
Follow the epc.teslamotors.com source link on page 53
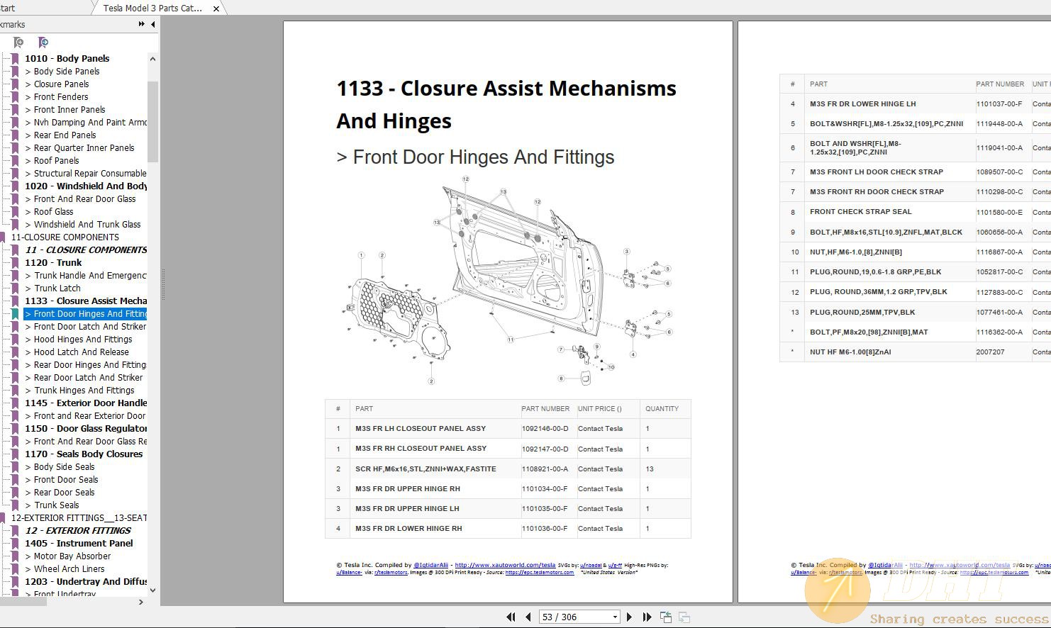tap(540, 573)
